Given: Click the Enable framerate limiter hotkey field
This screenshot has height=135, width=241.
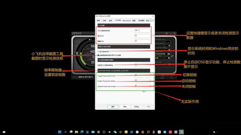Looking at the screenshot, I should point(142,81).
